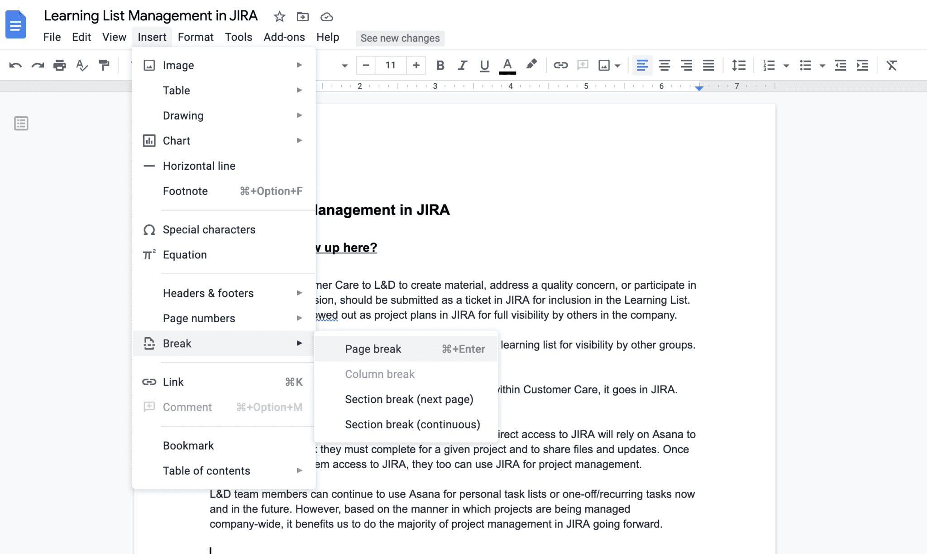Click the font size minus button
The height and width of the screenshot is (554, 927).
(366, 65)
